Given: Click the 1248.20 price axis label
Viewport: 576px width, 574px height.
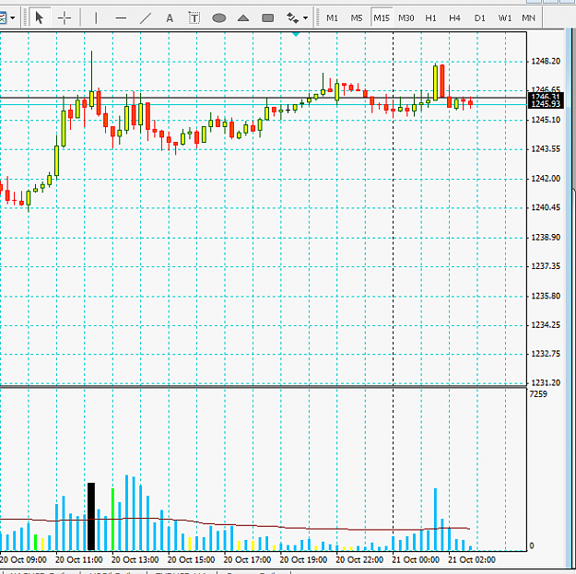Looking at the screenshot, I should click(546, 61).
